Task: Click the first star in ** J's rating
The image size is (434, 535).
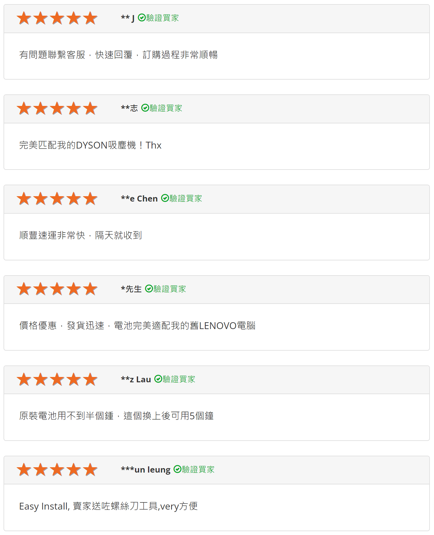Action: [24, 18]
